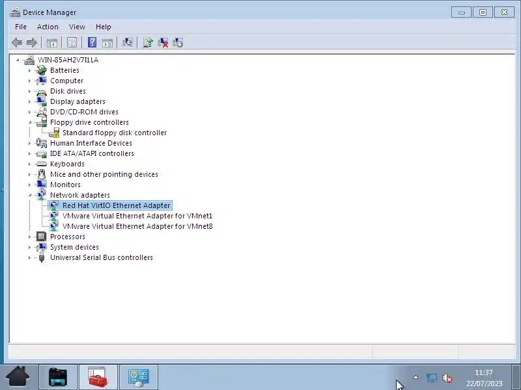Expand Universal Serial Bus controllers arrow
The height and width of the screenshot is (390, 521).
pyautogui.click(x=29, y=257)
